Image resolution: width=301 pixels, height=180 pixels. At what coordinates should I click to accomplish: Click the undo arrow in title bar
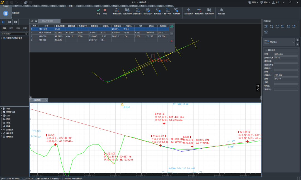[x=16, y=2]
